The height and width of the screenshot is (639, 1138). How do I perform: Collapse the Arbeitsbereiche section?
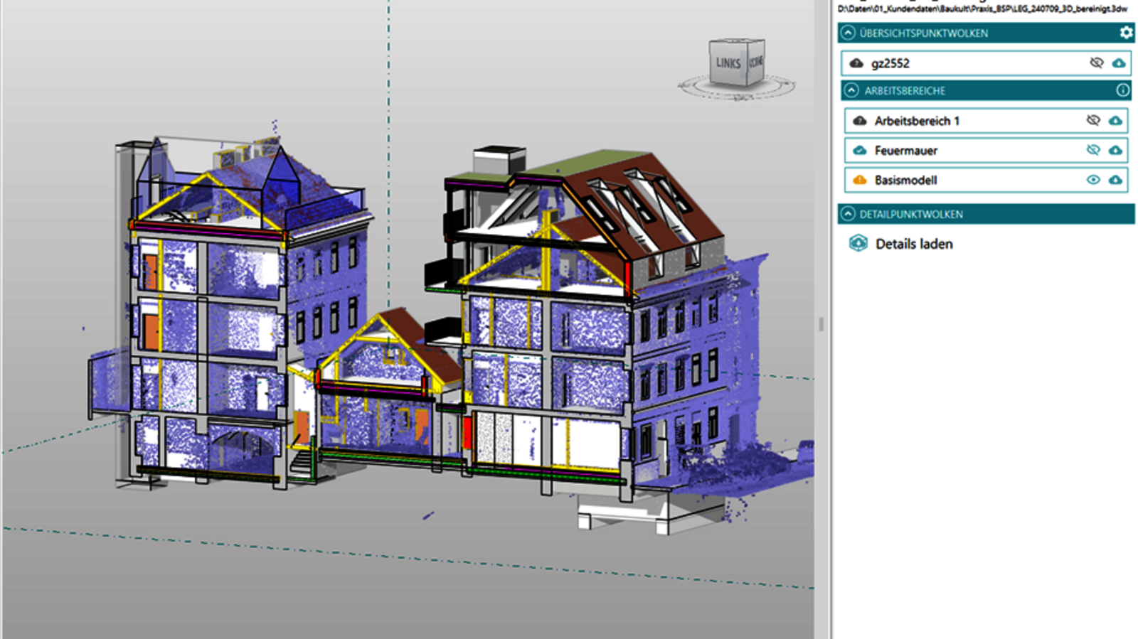851,91
